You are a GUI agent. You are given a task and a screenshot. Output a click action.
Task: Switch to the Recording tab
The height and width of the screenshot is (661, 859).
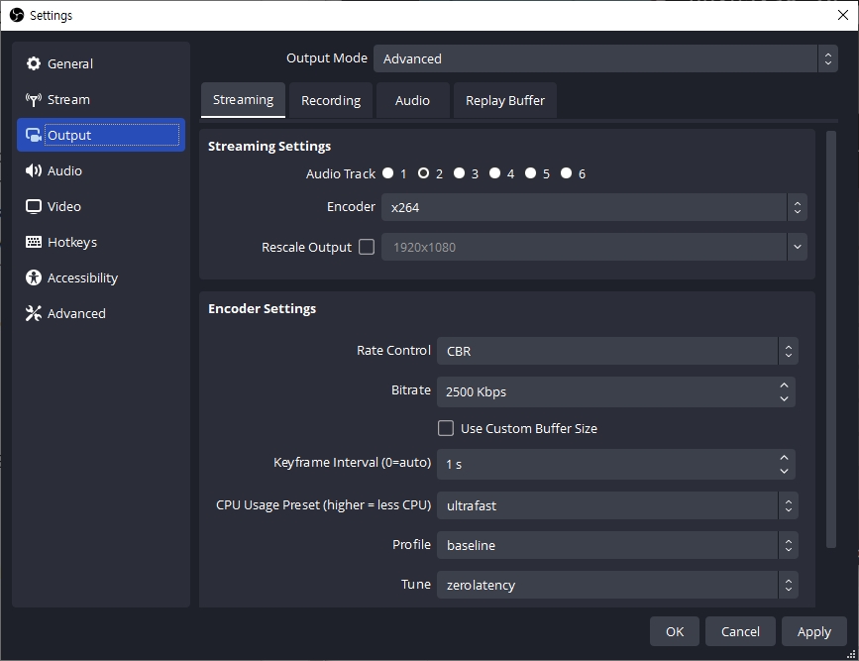pos(331,100)
